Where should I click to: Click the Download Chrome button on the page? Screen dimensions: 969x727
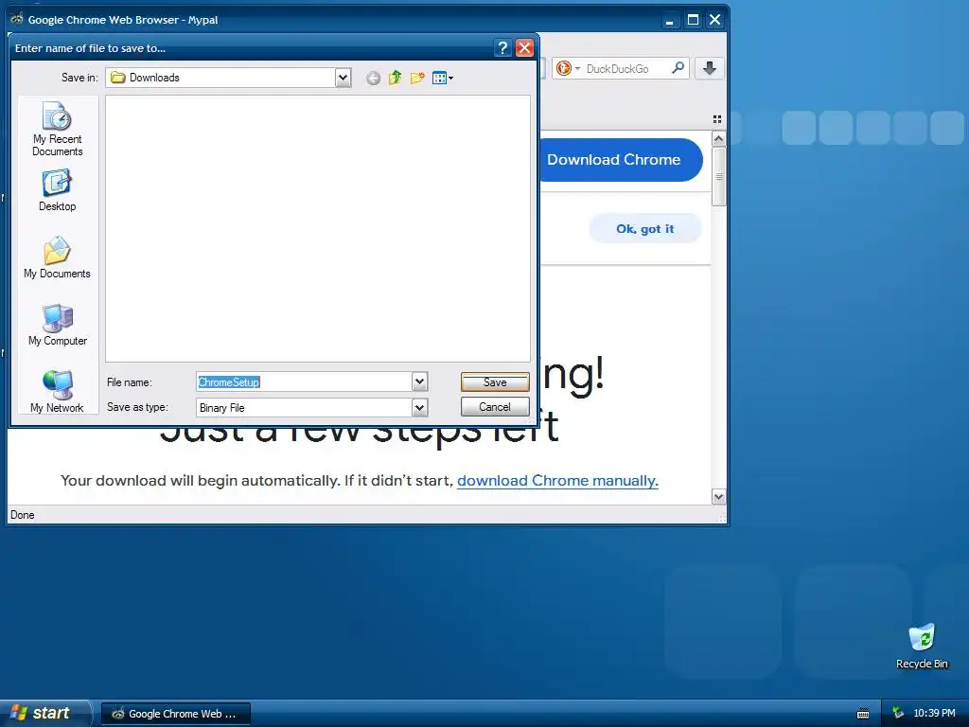pyautogui.click(x=621, y=159)
